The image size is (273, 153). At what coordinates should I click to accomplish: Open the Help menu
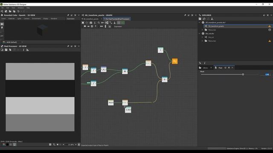pyautogui.click(x=28, y=8)
